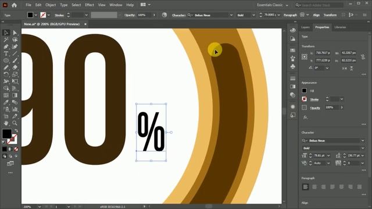This screenshot has height=209, width=372.
Task: Select the Scale tool
Action: click(15, 74)
